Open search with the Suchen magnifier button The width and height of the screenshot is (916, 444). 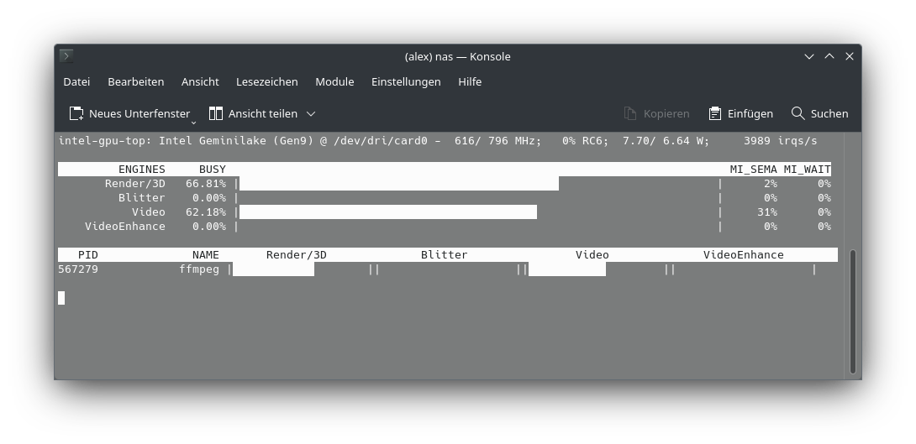(819, 113)
